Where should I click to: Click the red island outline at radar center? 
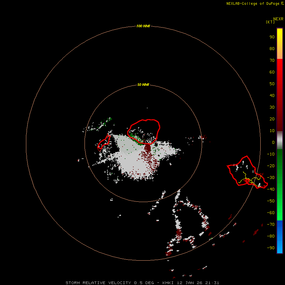point(144,132)
